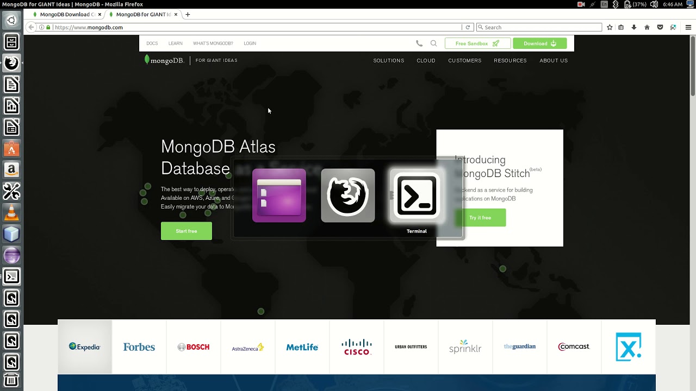
Task: Open the RESOURCES menu
Action: coord(510,61)
